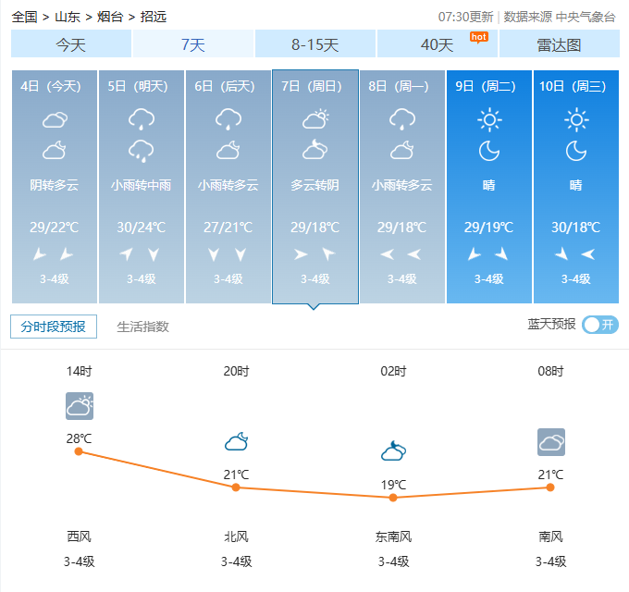Click the 14时 hourly weather icon

click(80, 406)
